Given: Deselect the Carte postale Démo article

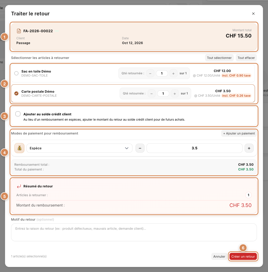Looking at the screenshot, I should pos(16,93).
